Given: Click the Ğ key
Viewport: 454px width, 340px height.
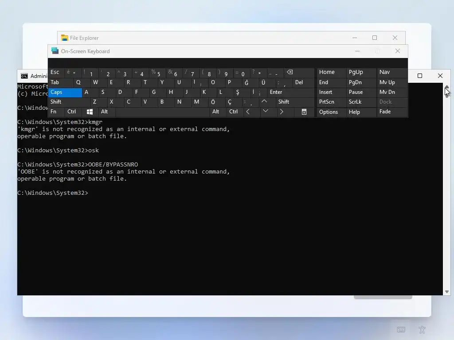Looking at the screenshot, I should click(x=250, y=82).
